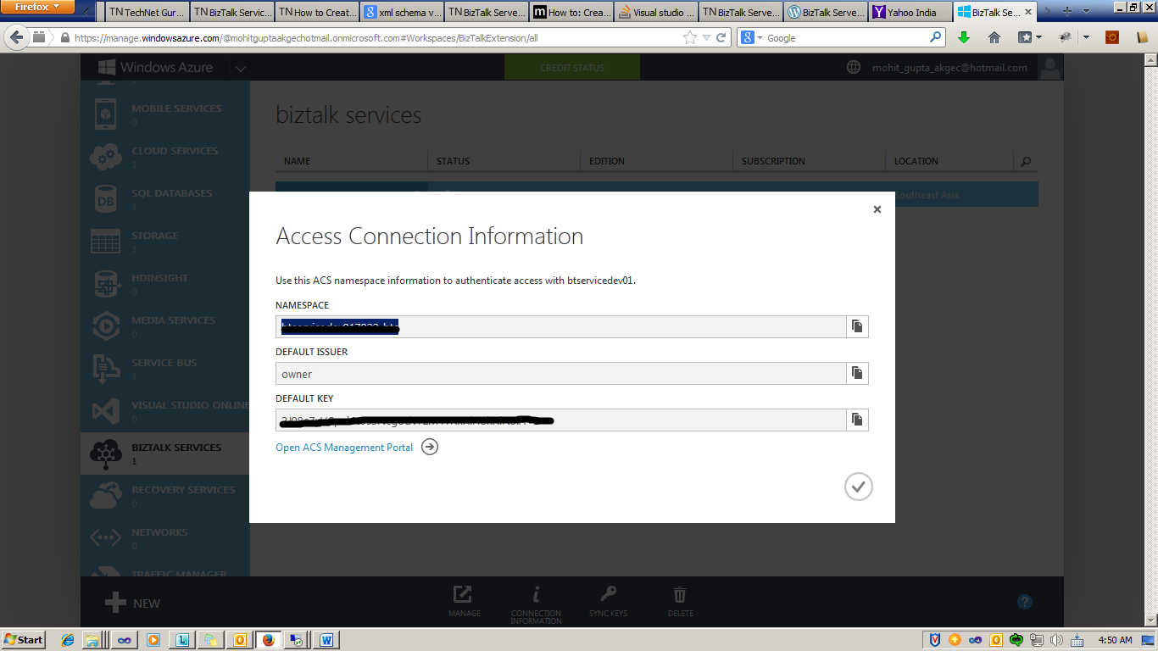Image resolution: width=1158 pixels, height=651 pixels.
Task: Open HDInsight in the sidebar
Action: [x=165, y=283]
